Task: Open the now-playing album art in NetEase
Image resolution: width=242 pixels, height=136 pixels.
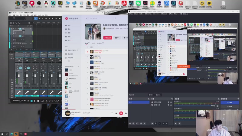Action: click(x=67, y=113)
